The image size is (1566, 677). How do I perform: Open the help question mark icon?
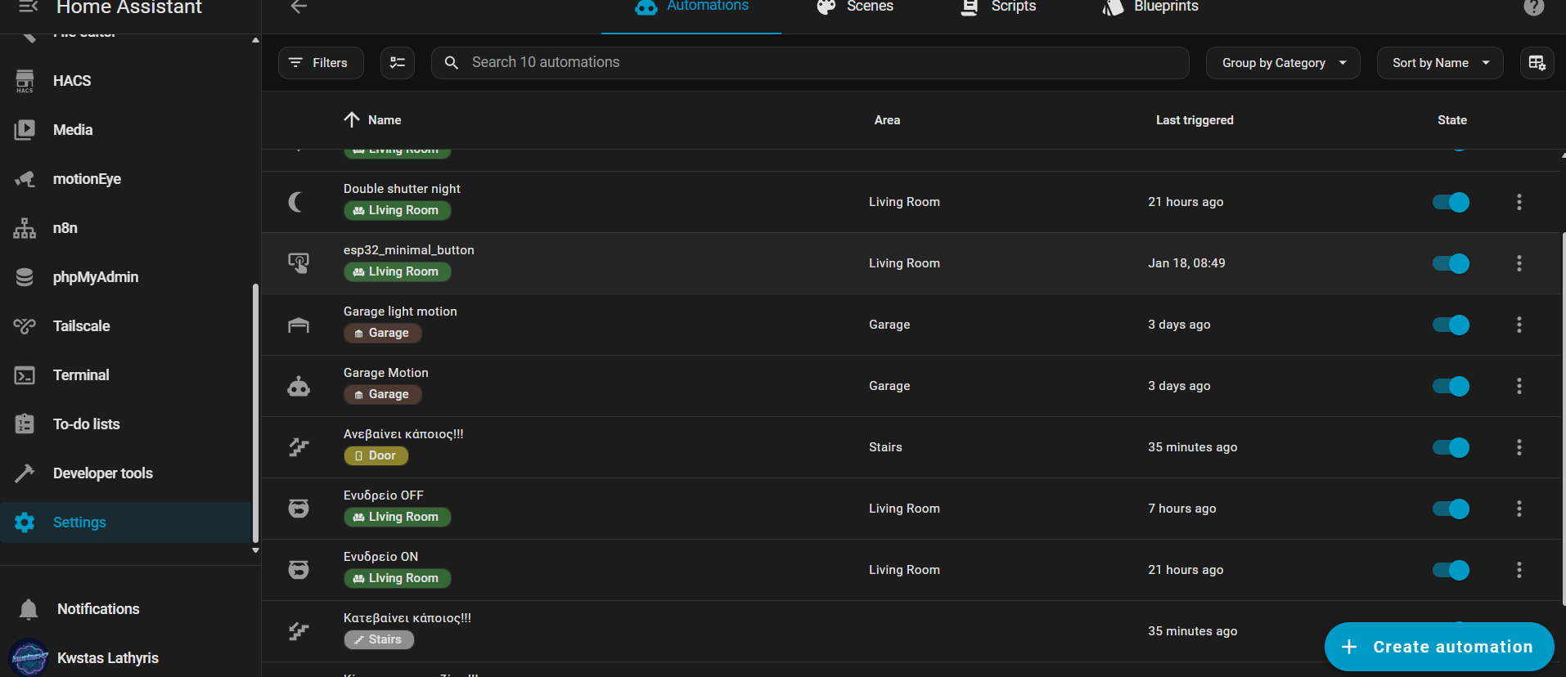tap(1533, 7)
